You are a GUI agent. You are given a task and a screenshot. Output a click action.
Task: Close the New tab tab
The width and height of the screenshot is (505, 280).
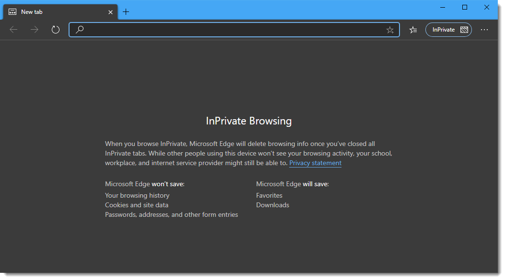(110, 12)
